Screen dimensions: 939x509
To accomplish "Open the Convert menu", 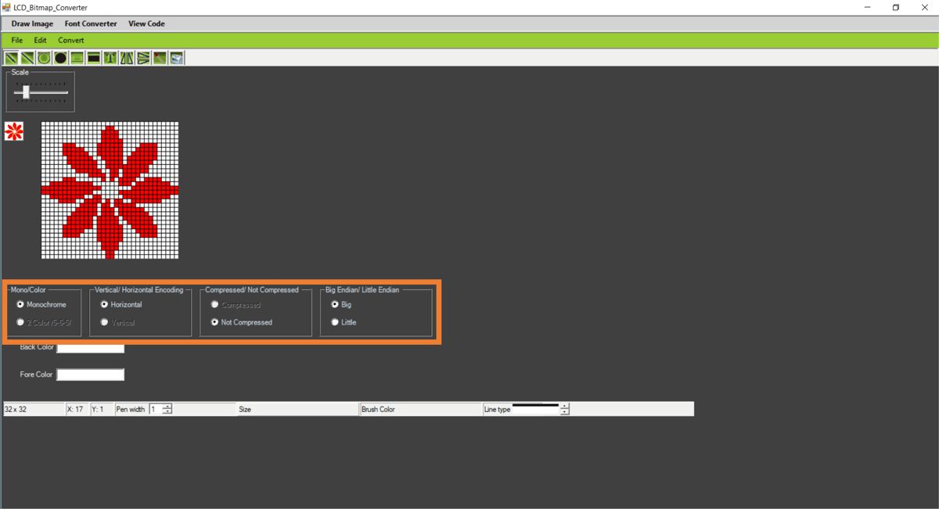I will pos(70,40).
